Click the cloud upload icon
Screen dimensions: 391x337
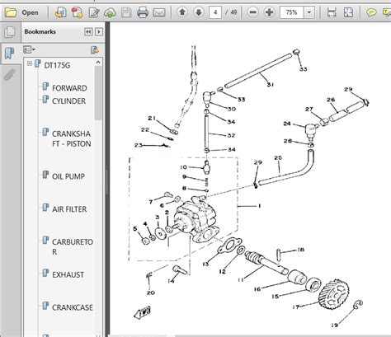110,12
